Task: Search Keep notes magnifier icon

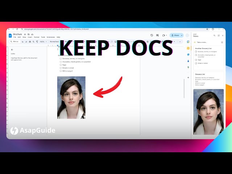Action: coord(214,36)
